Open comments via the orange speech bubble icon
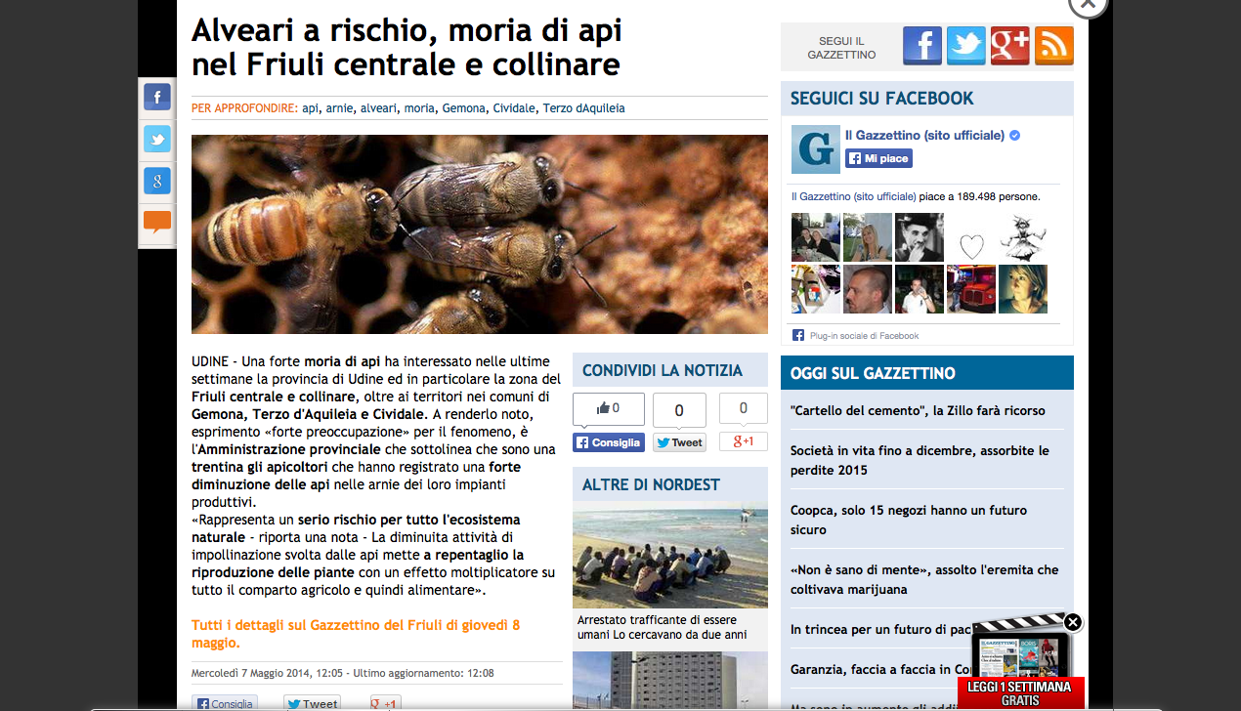The image size is (1241, 711). (x=157, y=223)
